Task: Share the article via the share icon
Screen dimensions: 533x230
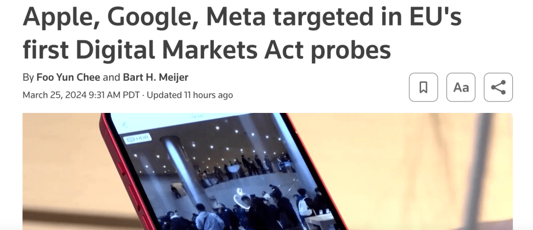Action: [498, 87]
